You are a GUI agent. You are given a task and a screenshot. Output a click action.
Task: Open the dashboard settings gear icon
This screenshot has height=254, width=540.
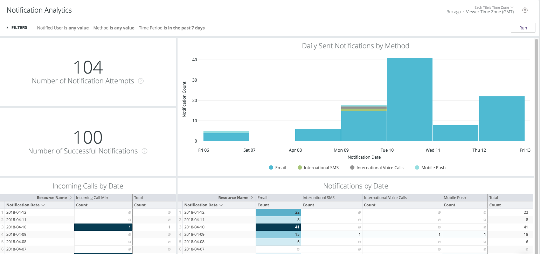pos(525,10)
